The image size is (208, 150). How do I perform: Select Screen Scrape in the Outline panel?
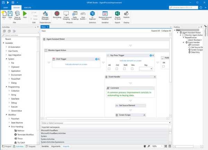pos(196,50)
